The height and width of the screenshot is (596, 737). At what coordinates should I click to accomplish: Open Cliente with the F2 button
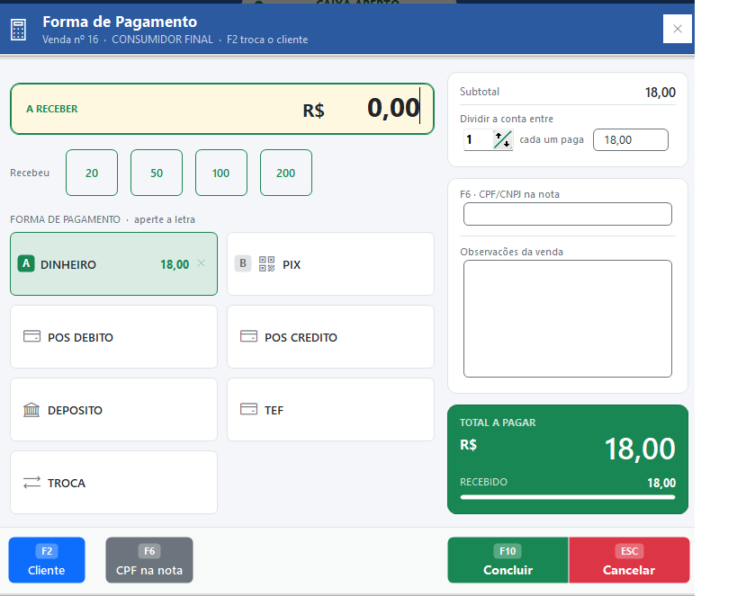pyautogui.click(x=47, y=560)
